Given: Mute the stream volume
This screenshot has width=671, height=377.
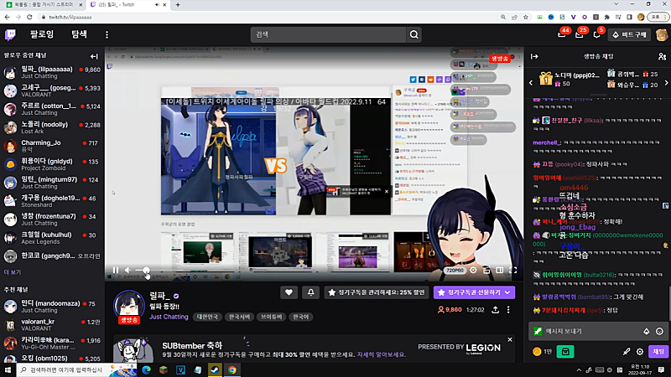Looking at the screenshot, I should (128, 270).
